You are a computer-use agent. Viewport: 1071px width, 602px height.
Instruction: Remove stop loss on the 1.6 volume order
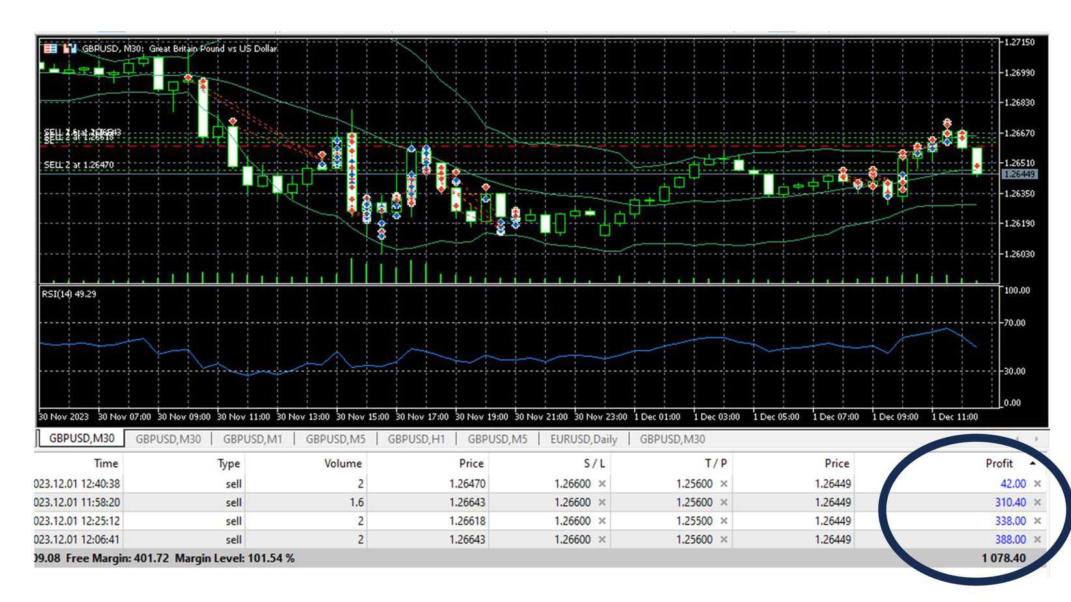(x=602, y=502)
